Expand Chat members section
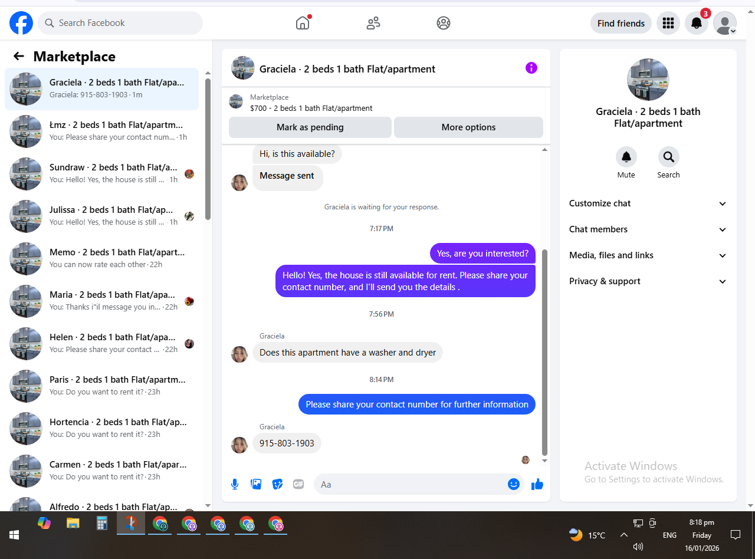This screenshot has width=755, height=559. click(648, 229)
